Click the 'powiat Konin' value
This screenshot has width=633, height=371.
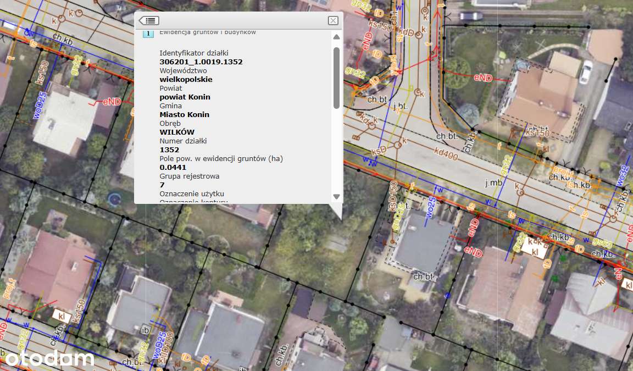click(185, 97)
